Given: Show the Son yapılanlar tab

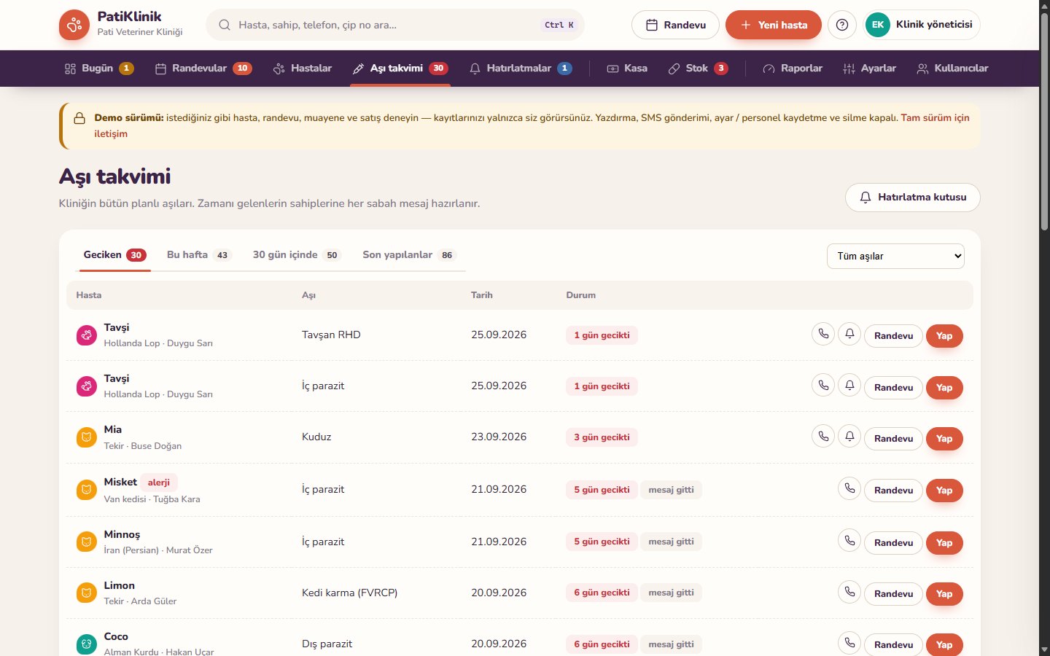Looking at the screenshot, I should (x=408, y=255).
